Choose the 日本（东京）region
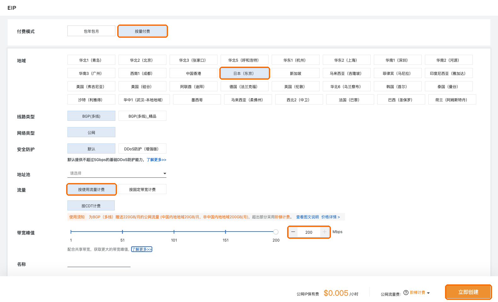The image size is (498, 302). pyautogui.click(x=245, y=73)
